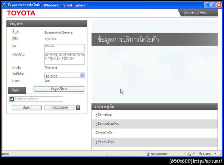
Task: Open the production date dropdown showing 2016.06
Action: [x=82, y=75]
